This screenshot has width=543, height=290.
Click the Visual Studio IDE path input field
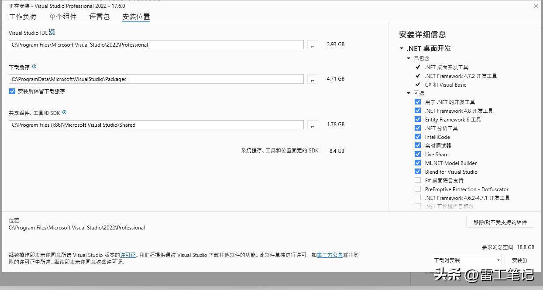[x=155, y=44]
